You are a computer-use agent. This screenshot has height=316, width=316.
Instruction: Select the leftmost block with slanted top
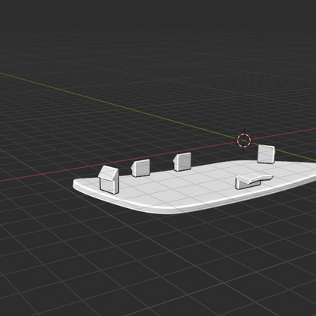pyautogui.click(x=109, y=179)
